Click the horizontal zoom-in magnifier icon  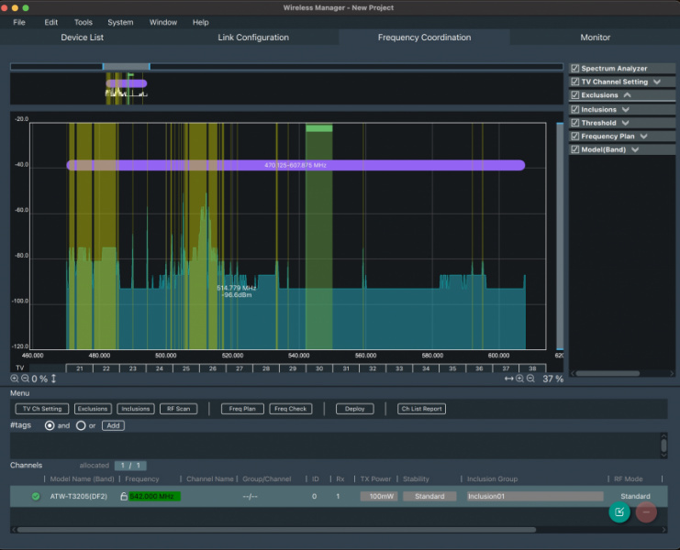519,379
